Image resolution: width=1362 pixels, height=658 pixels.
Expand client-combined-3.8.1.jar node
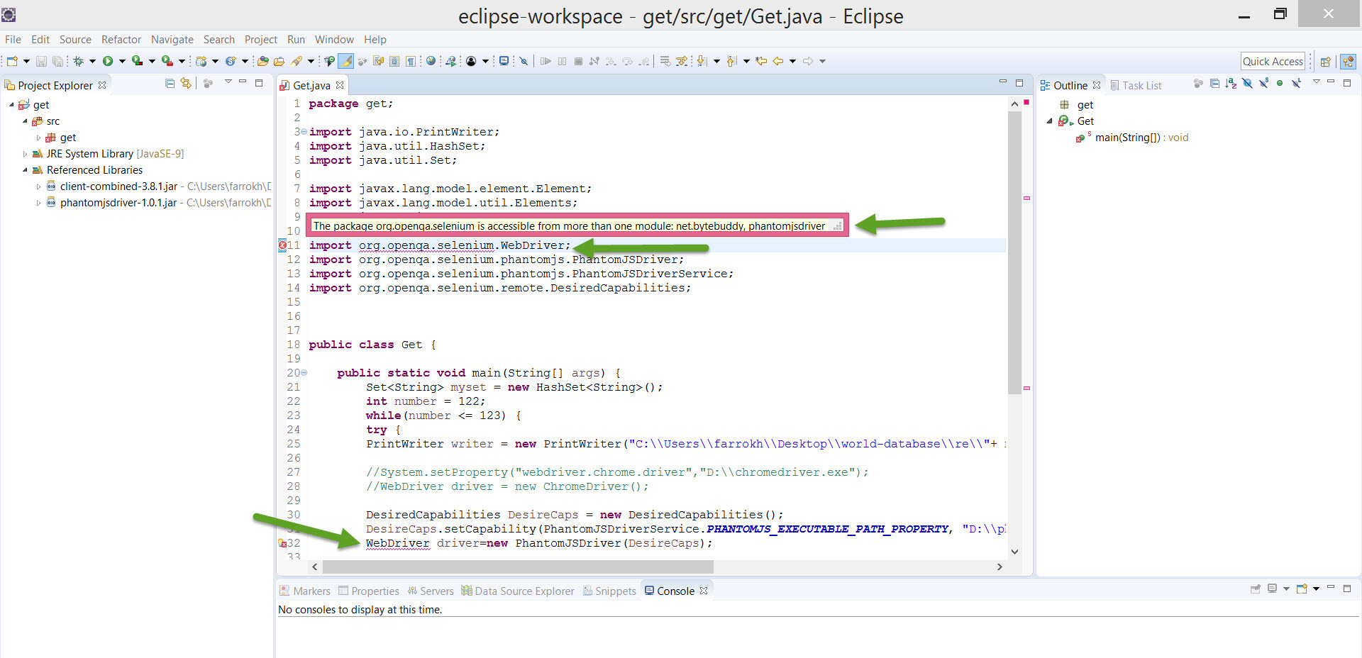point(38,186)
